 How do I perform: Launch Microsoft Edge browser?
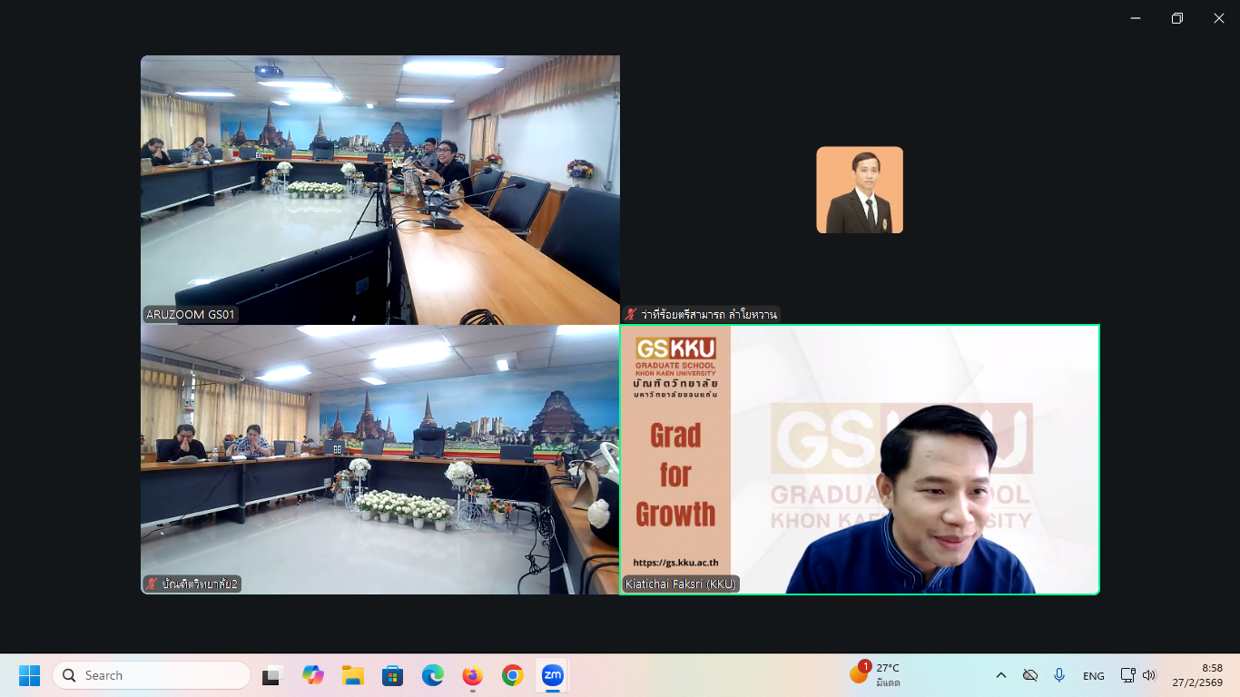tap(433, 675)
